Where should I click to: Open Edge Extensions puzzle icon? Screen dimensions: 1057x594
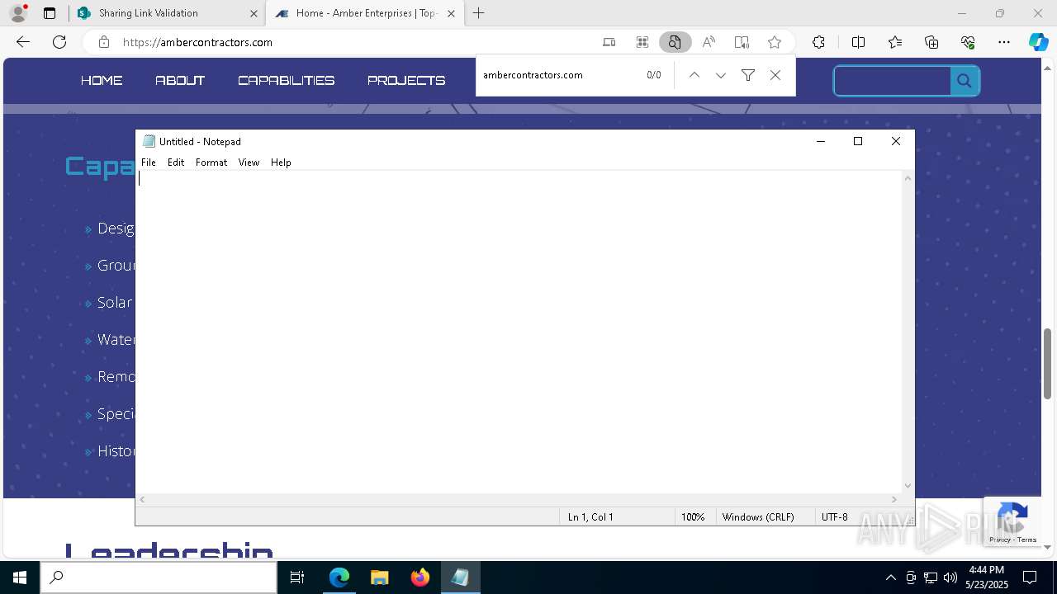[x=818, y=42]
